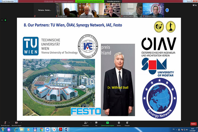The image size is (198, 132).
Task: Click the RU language indicator in tray
Action: click(173, 129)
